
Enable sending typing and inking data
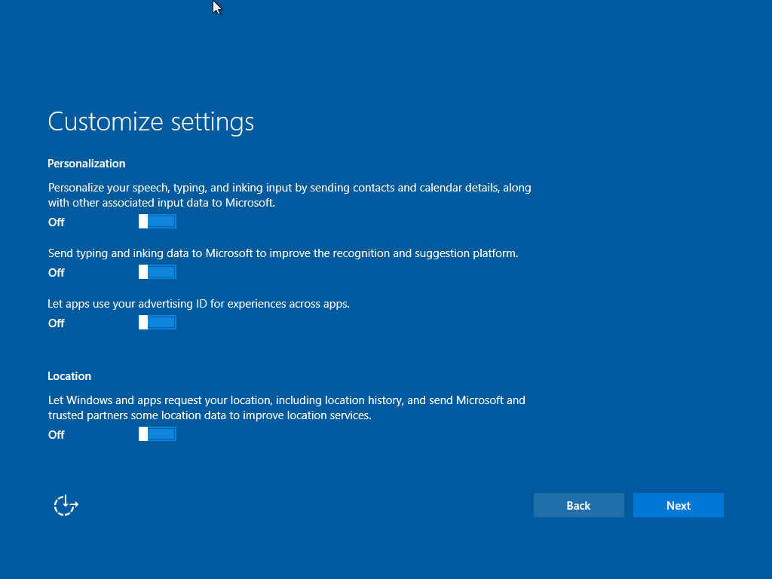(158, 272)
